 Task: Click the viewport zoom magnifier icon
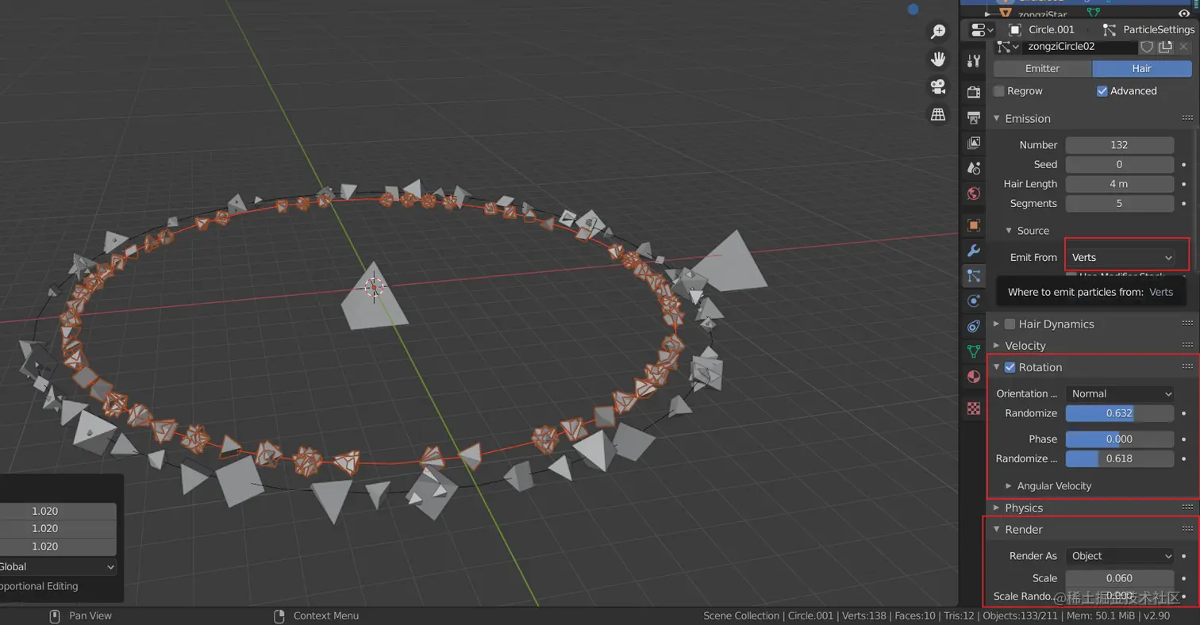click(938, 31)
